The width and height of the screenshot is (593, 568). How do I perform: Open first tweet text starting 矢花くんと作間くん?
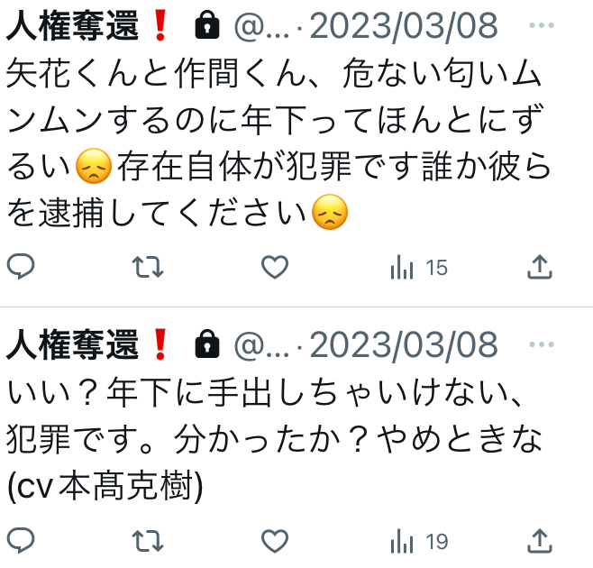pos(278,143)
